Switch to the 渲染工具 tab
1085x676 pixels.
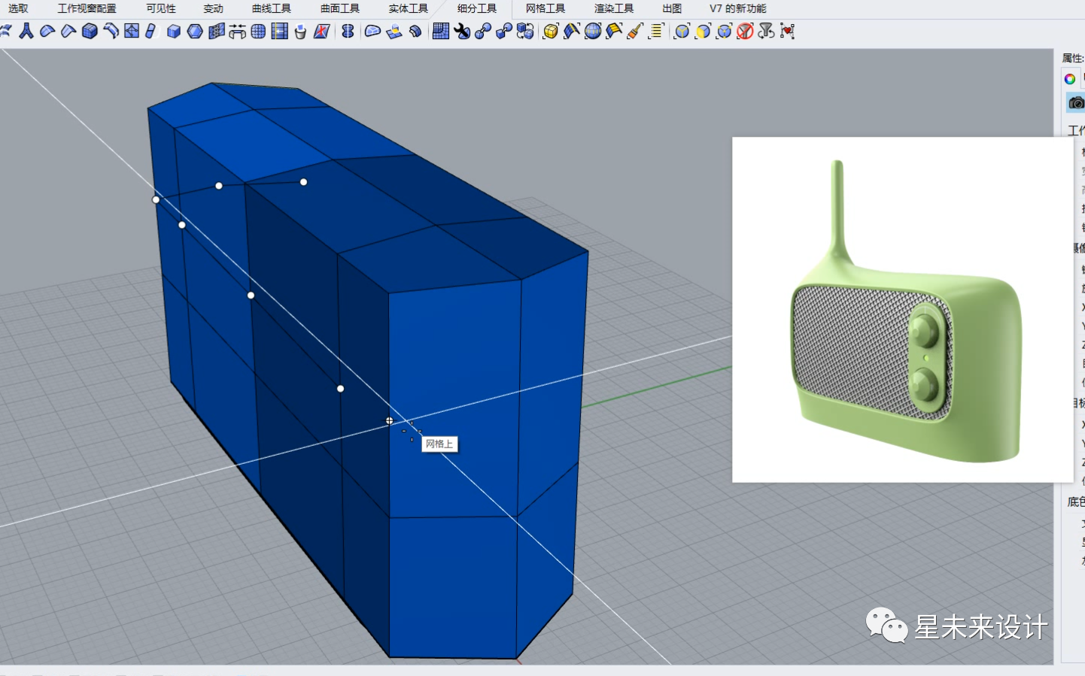click(614, 8)
